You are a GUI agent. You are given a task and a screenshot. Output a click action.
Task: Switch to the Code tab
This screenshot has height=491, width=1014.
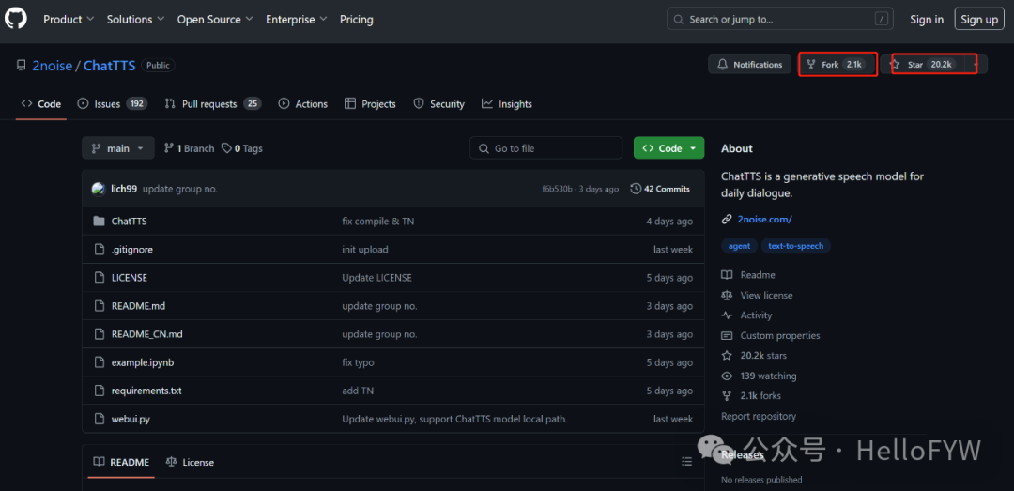point(41,104)
